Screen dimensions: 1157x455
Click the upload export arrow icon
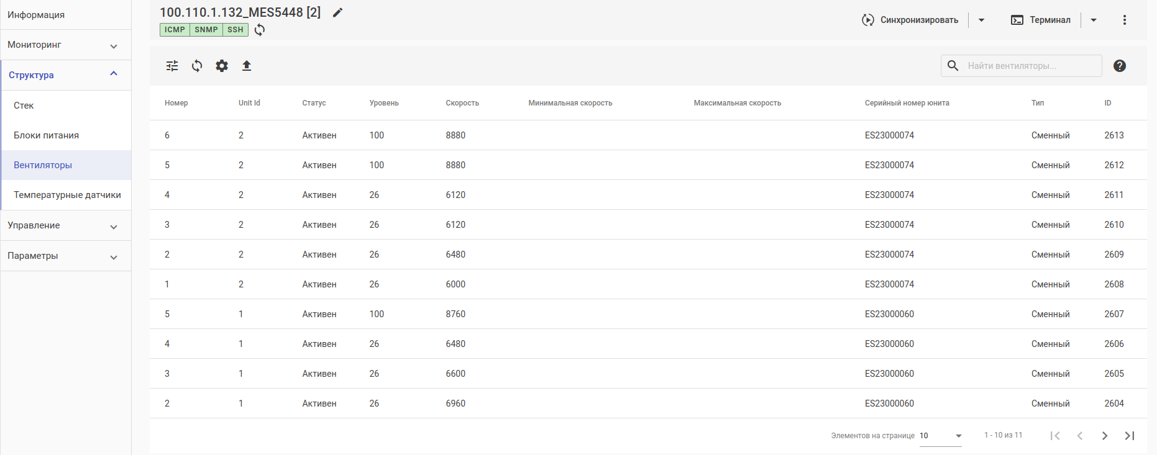point(247,66)
